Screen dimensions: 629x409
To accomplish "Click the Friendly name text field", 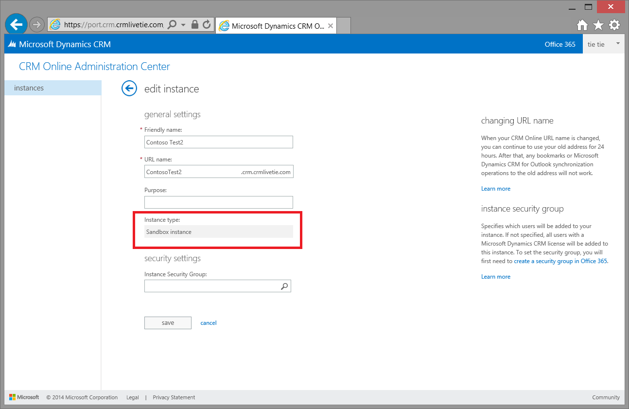I will (219, 142).
